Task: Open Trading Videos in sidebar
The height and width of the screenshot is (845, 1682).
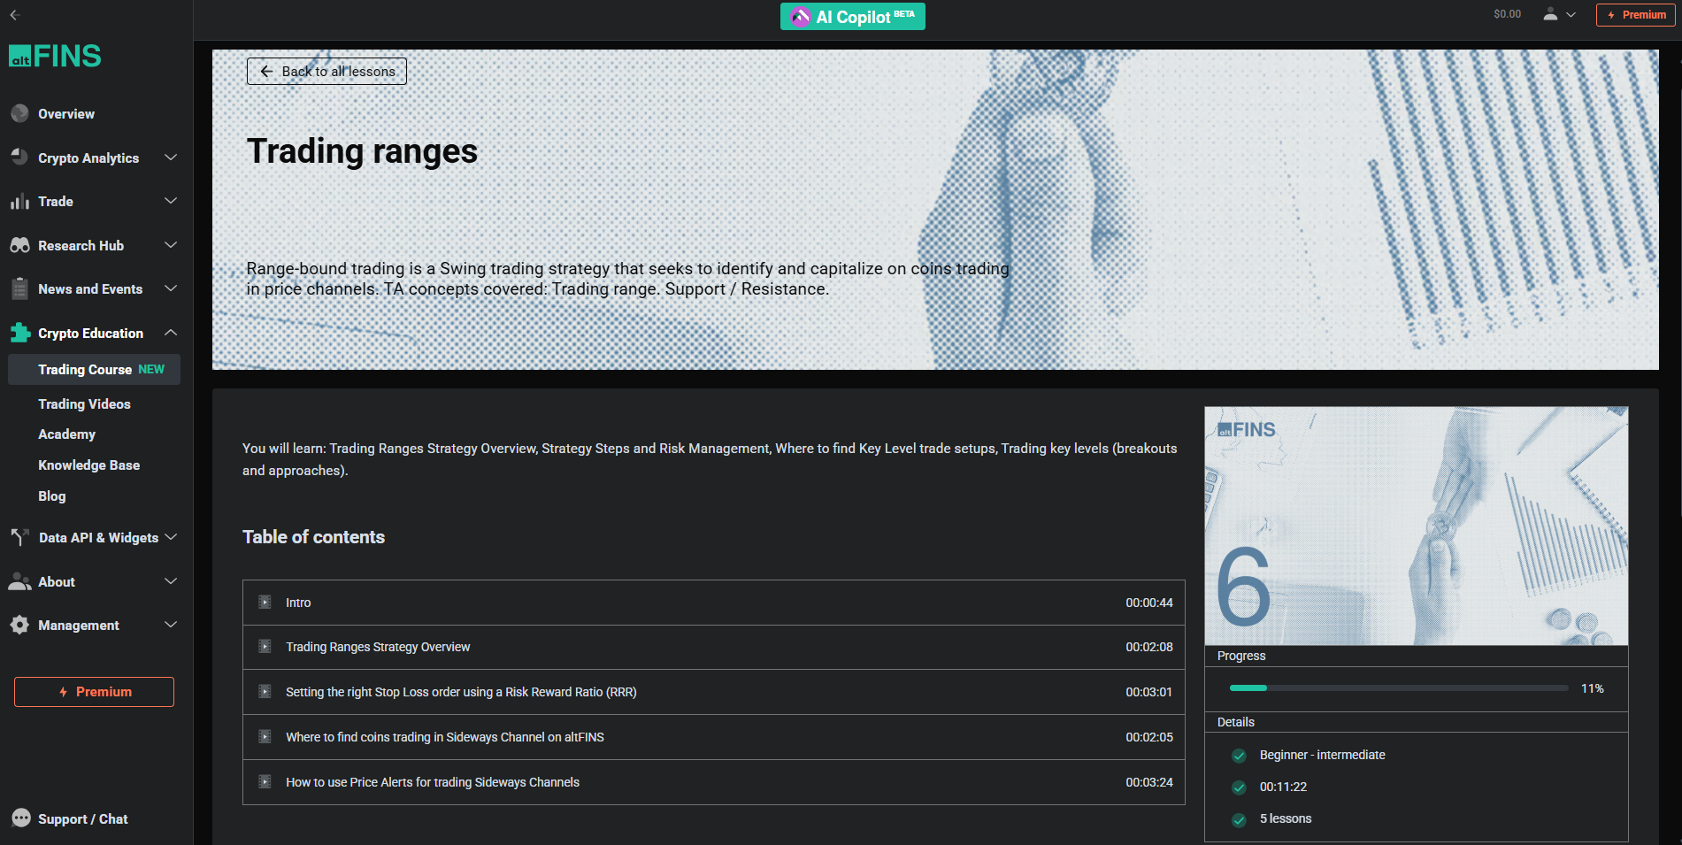Action: coord(84,403)
